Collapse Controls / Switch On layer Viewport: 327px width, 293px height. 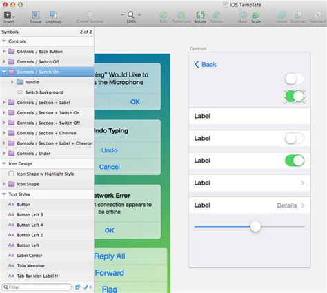pos(3,72)
